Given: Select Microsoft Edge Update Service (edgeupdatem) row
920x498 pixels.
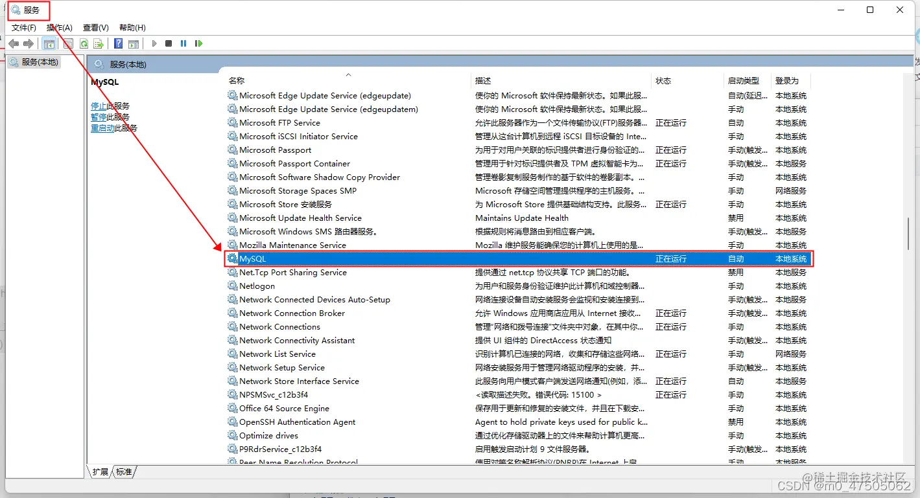Looking at the screenshot, I should coord(518,109).
